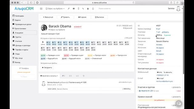Switch to the history tab with circular arrow

pos(84,76)
